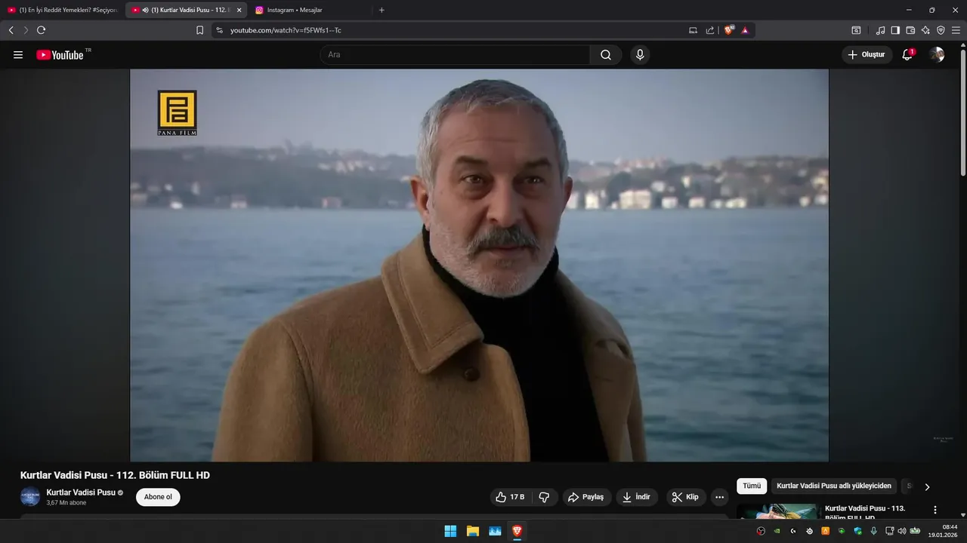Open Brave VPN shield icon
Image resolution: width=967 pixels, height=543 pixels.
coord(941,30)
